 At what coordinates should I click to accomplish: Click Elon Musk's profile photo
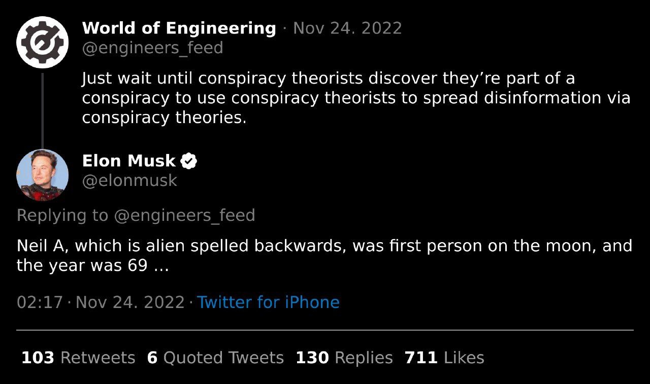tap(42, 175)
